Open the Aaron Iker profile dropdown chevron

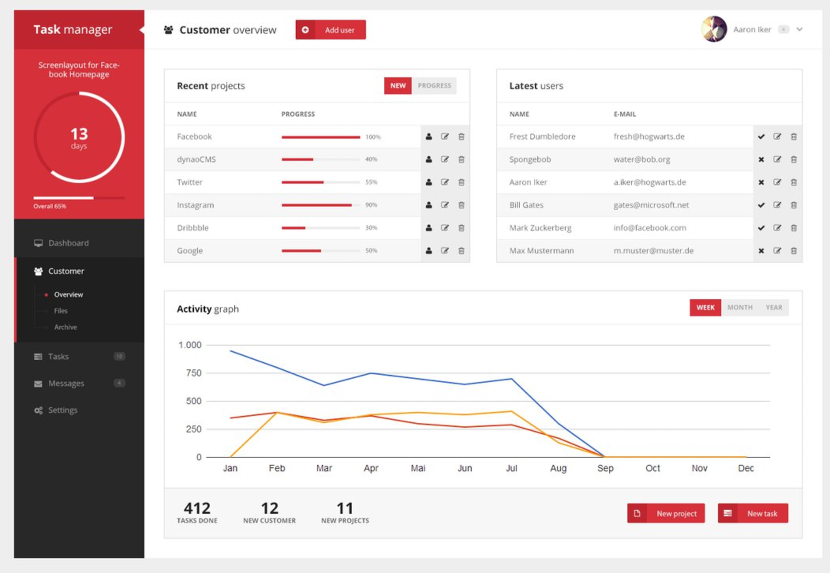click(x=799, y=30)
